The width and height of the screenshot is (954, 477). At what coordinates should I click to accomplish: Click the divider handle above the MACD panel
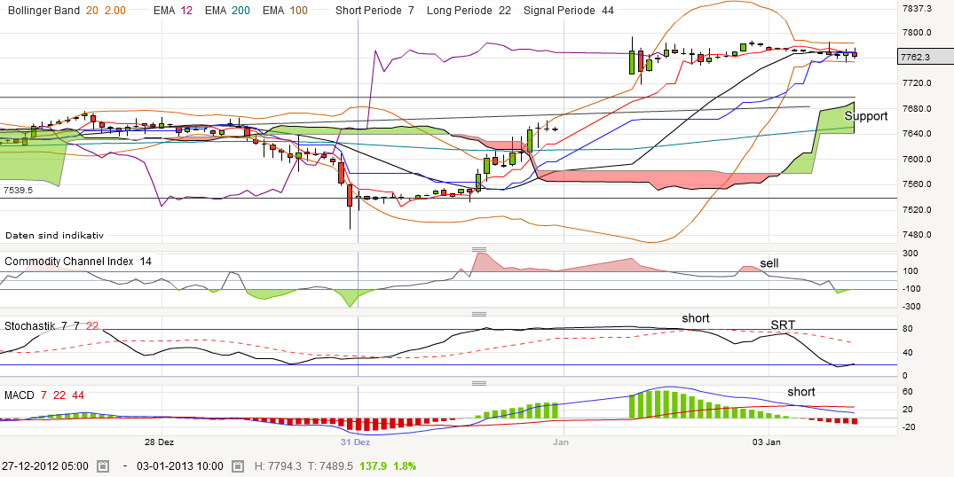tap(479, 383)
